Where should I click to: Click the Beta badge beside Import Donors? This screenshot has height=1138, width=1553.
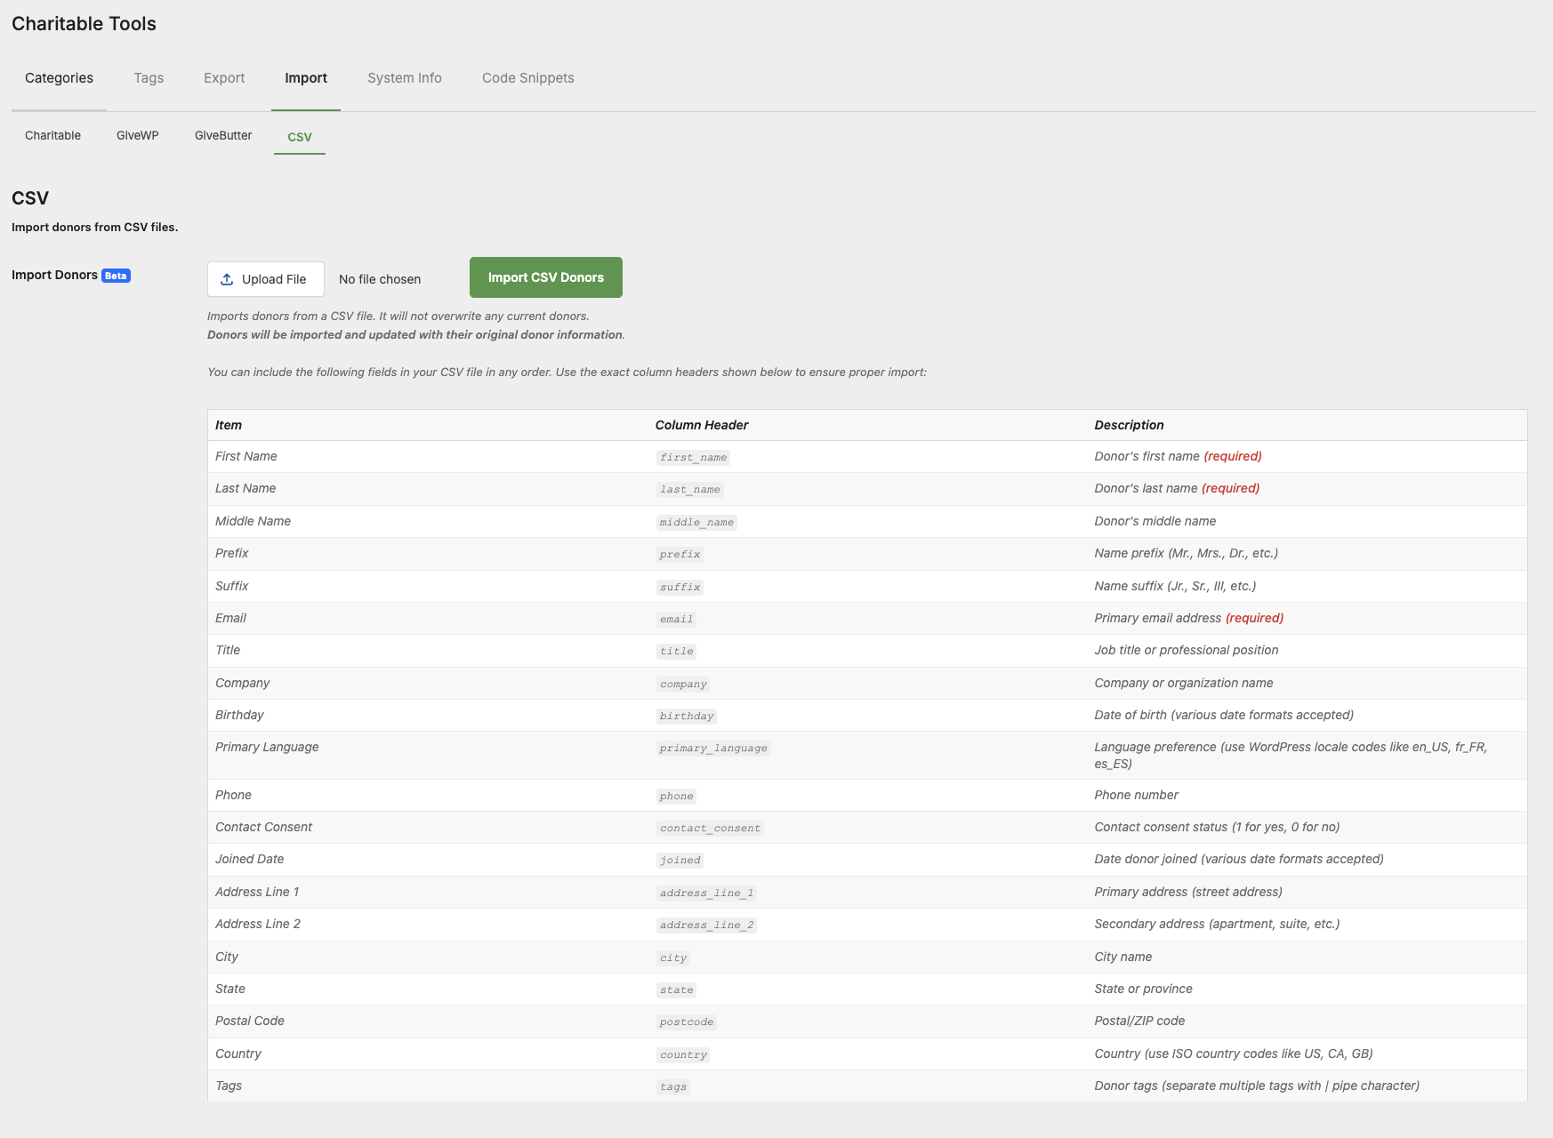(x=116, y=276)
